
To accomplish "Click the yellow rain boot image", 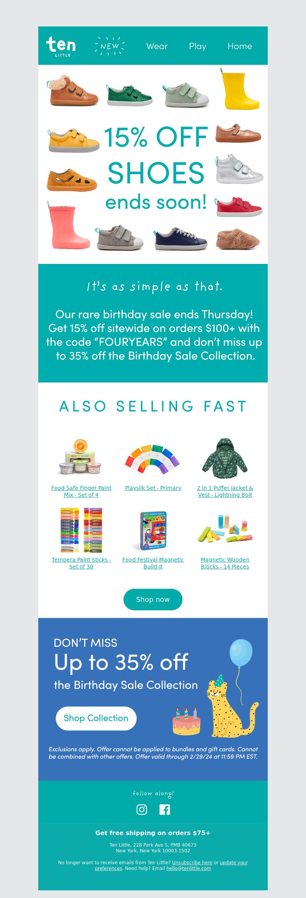I will (240, 89).
